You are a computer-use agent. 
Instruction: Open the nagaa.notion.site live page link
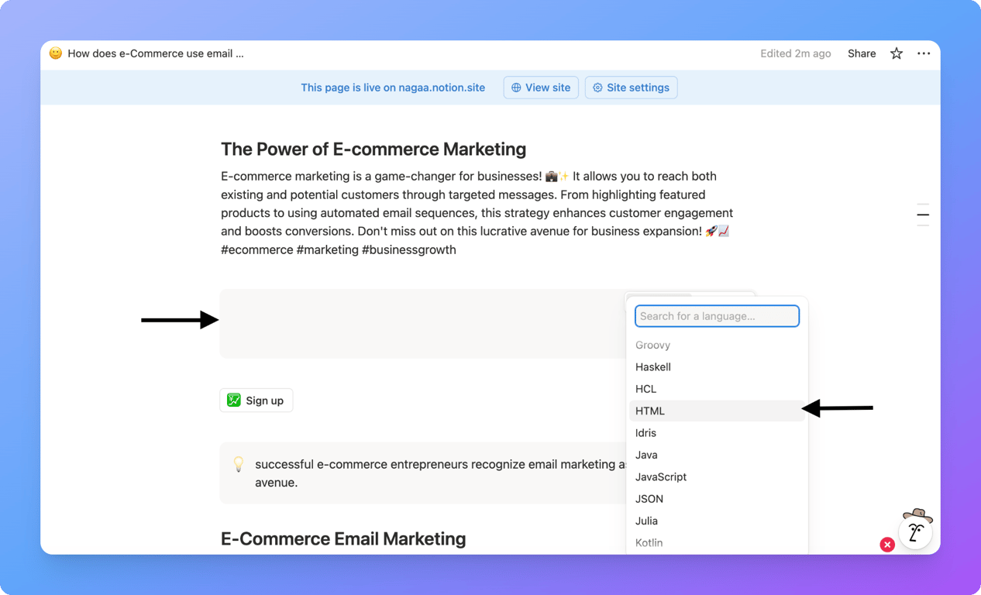click(x=393, y=88)
